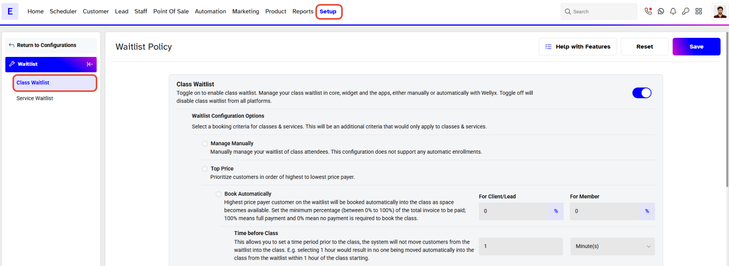Click the Time before Class label
The width and height of the screenshot is (729, 266).
[256, 234]
